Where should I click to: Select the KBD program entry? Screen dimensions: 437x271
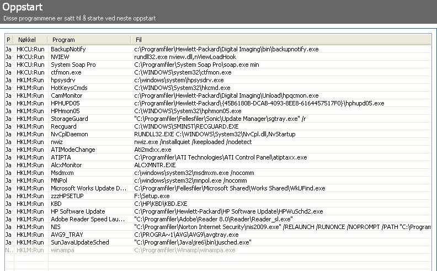56,204
